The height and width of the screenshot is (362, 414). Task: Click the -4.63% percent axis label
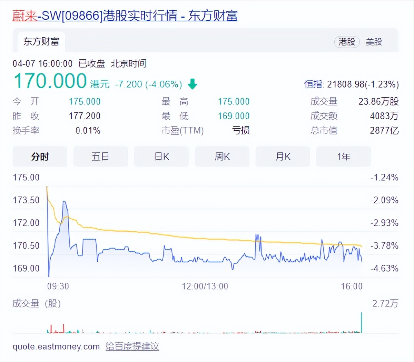point(384,268)
